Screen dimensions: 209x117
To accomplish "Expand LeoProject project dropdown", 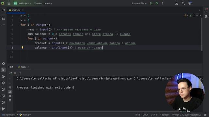I will coord(23,3).
